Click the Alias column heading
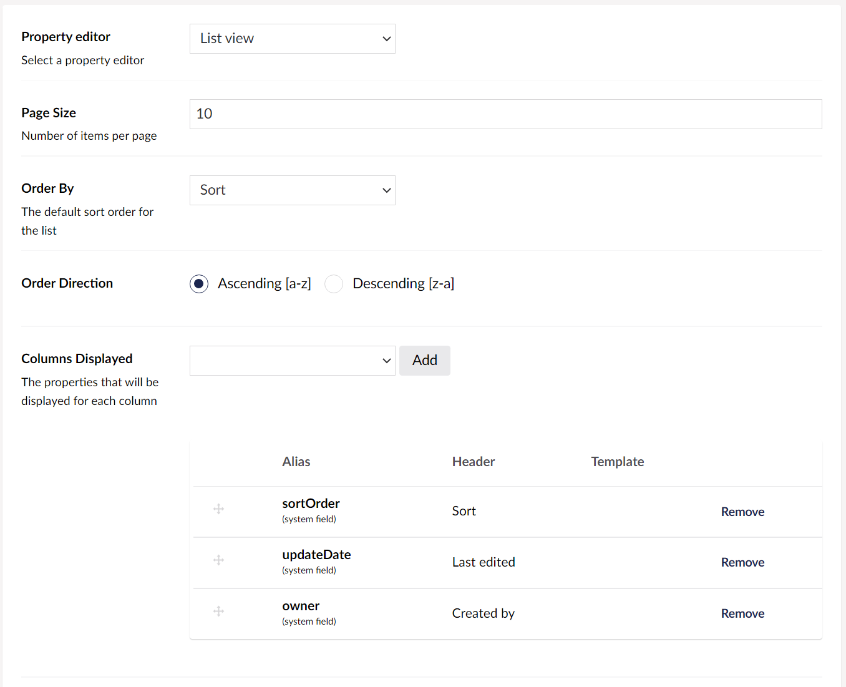This screenshot has height=687, width=846. pyautogui.click(x=296, y=462)
